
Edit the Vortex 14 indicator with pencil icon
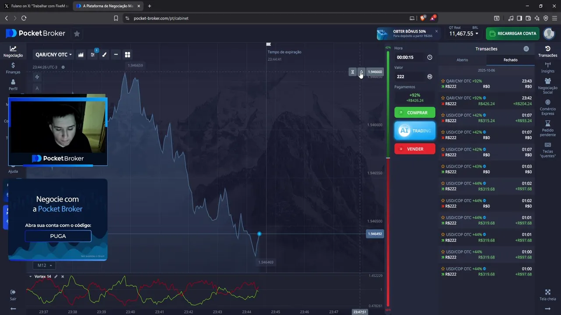pyautogui.click(x=56, y=276)
